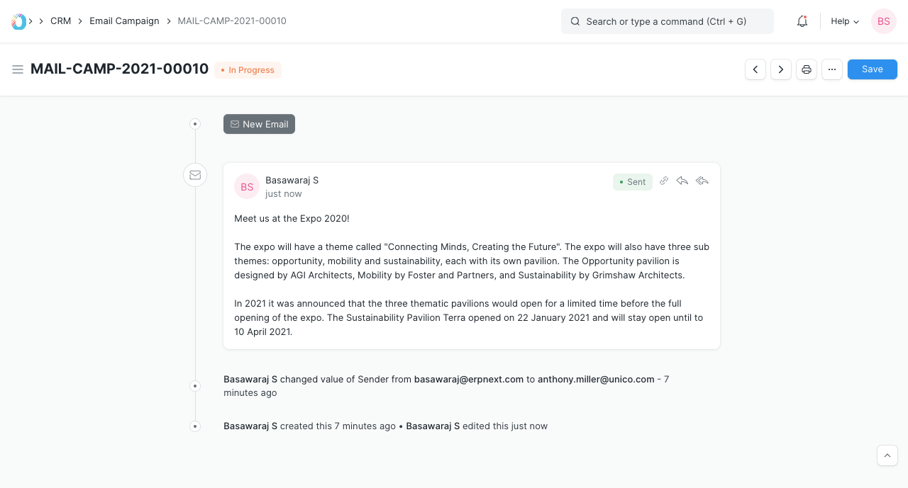The height and width of the screenshot is (488, 908).
Task: Open Email Campaign breadcrumb
Action: pos(124,21)
